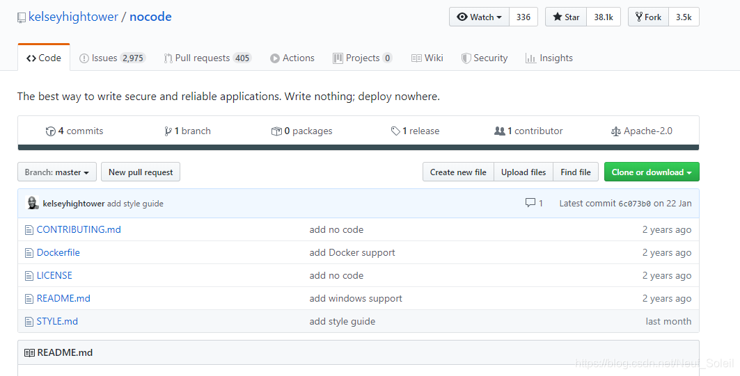Switch to the Wiki tab
Screen dimensions: 740x376
[427, 58]
